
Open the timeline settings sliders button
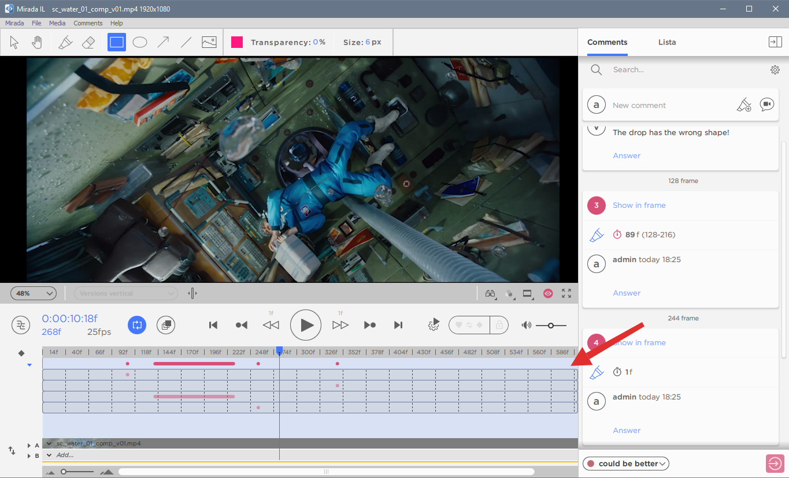(x=21, y=325)
